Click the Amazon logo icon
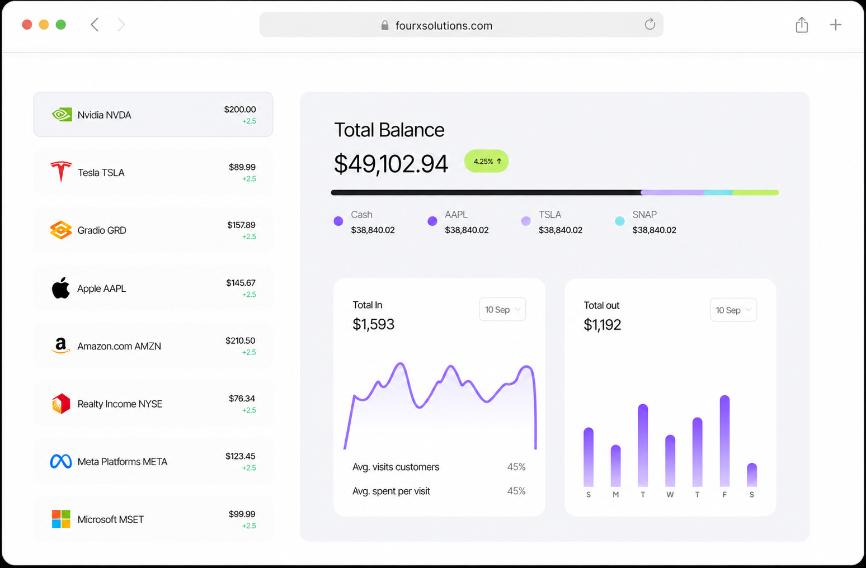 pyautogui.click(x=60, y=345)
